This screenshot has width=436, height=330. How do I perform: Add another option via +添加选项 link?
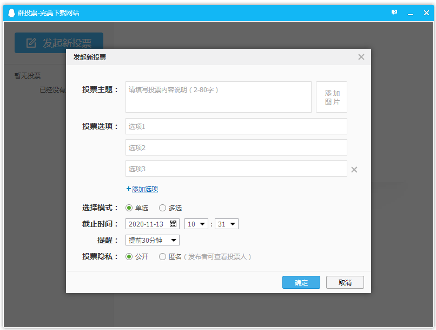pos(142,189)
